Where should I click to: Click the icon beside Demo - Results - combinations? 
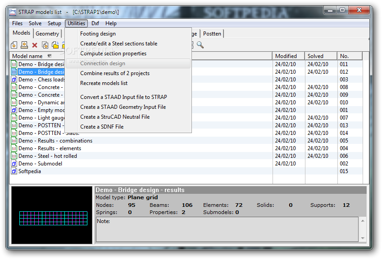coord(14,141)
